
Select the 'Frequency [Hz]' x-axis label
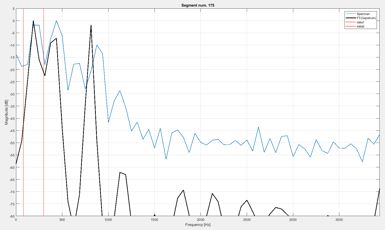point(198,225)
